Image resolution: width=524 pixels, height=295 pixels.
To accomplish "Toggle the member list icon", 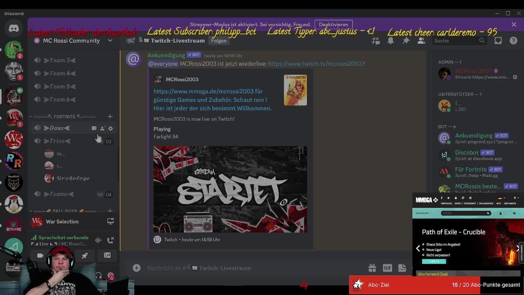I will 421,41.
